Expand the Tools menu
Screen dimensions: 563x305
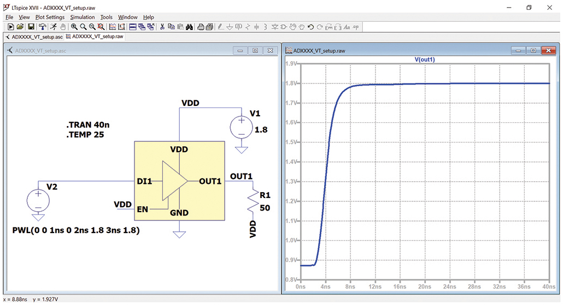point(106,17)
